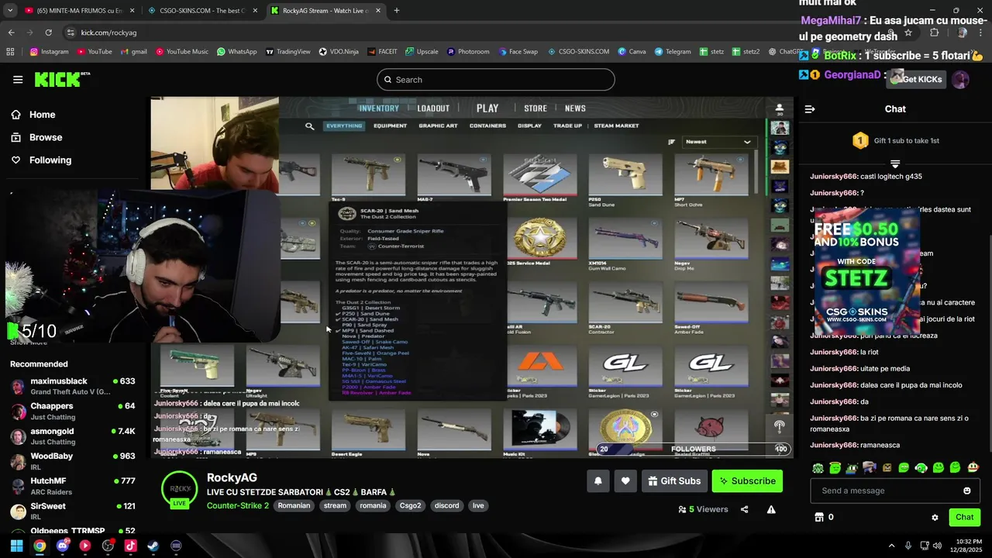Click the Recommended heading in sidebar

[39, 364]
